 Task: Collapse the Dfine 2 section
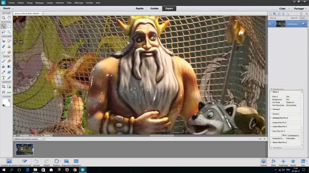pos(271,92)
